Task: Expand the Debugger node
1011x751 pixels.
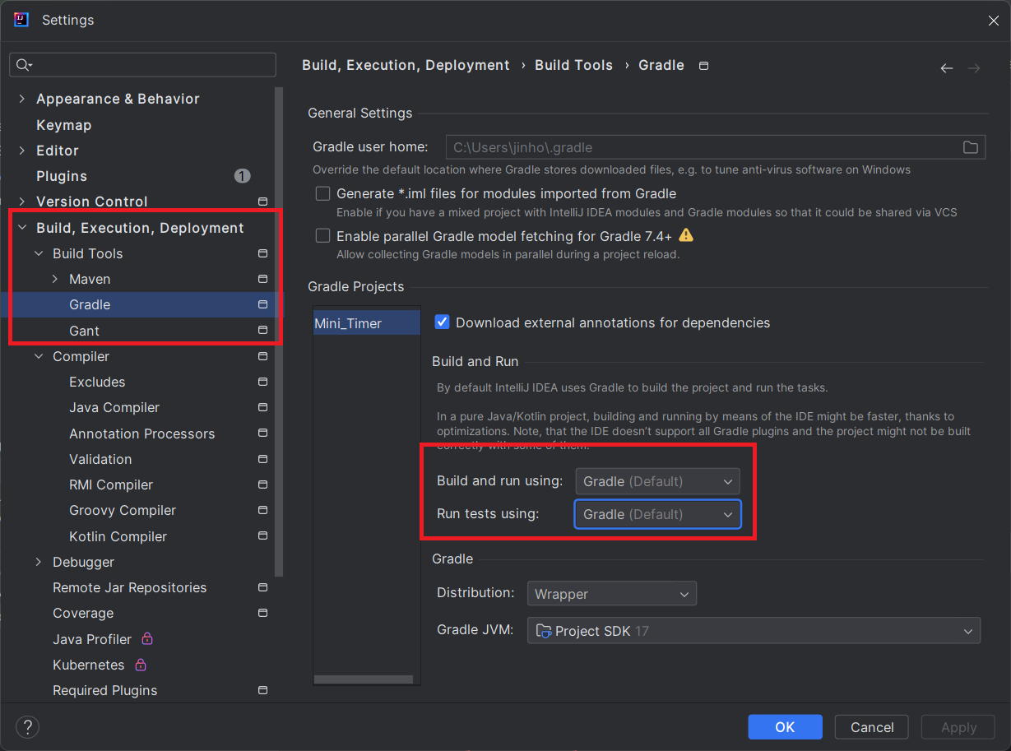Action: tap(39, 562)
